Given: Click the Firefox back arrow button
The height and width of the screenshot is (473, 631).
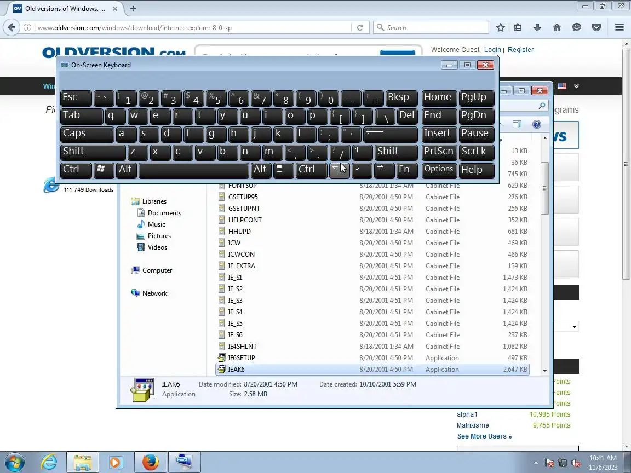Looking at the screenshot, I should (x=12, y=27).
